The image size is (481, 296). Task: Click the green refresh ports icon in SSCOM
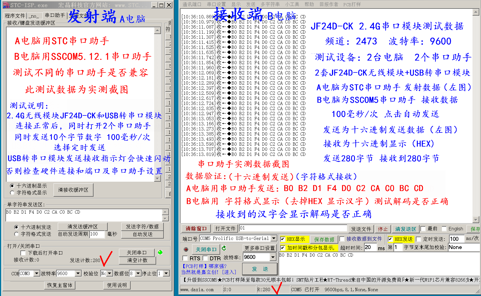tap(224, 248)
